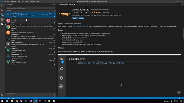Open the Debug menu
Screen dimensions: 184x103
pyautogui.click(x=27, y=1)
